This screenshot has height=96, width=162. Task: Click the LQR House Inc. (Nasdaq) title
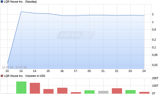(x=20, y=2)
